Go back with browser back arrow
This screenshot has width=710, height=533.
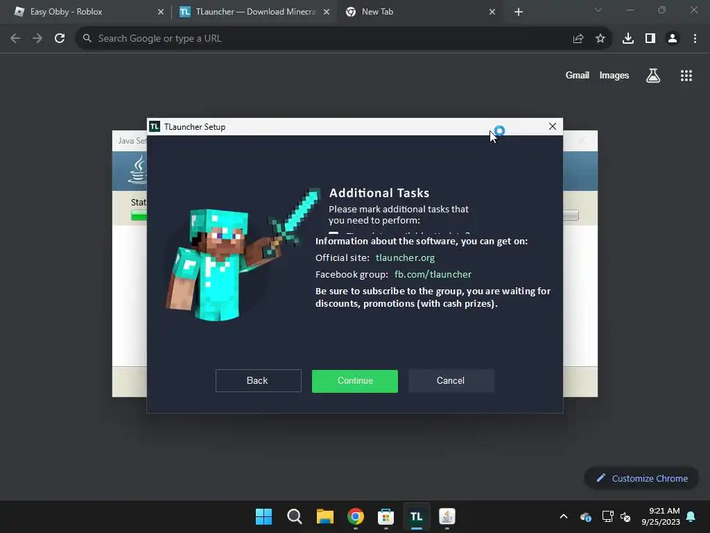click(15, 39)
